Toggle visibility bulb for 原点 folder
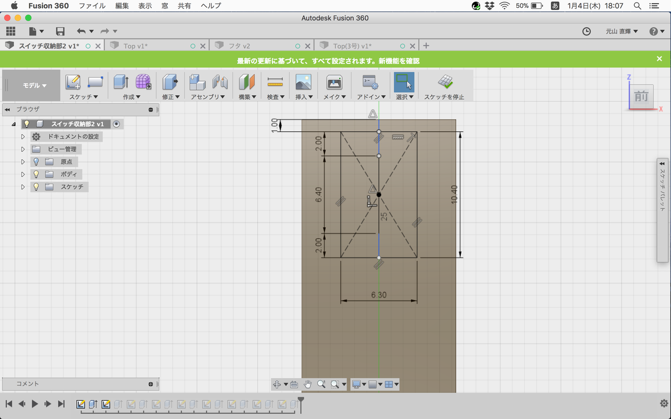Screen dimensions: 671x419 click(36, 162)
